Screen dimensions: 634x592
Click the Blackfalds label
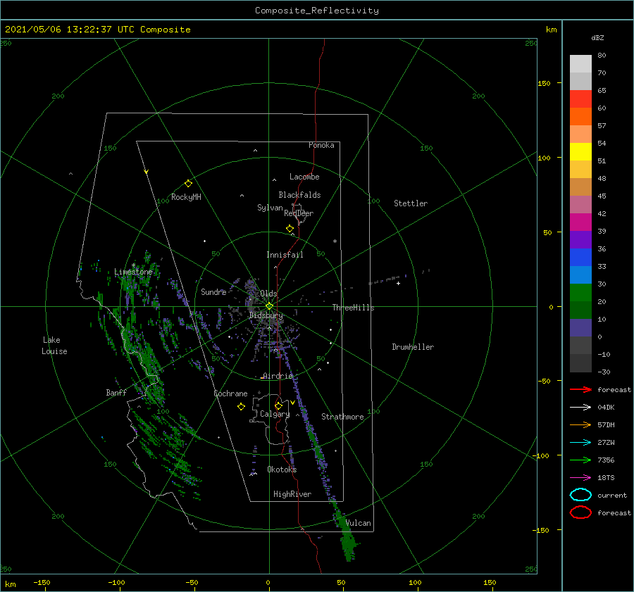(x=299, y=195)
